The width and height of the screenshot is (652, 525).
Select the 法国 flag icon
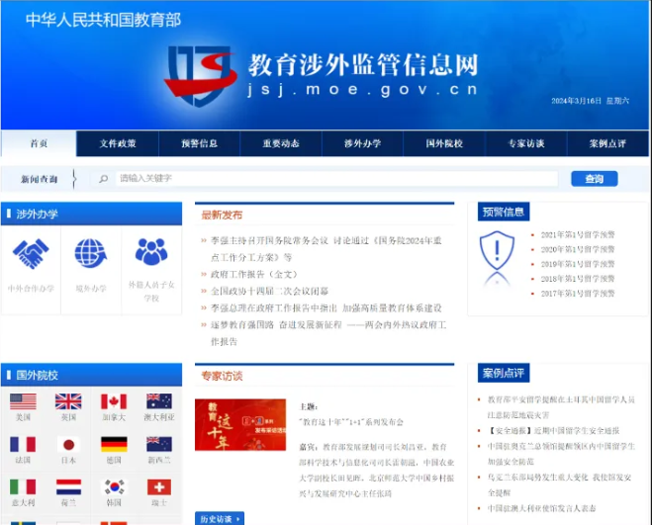pyautogui.click(x=23, y=444)
